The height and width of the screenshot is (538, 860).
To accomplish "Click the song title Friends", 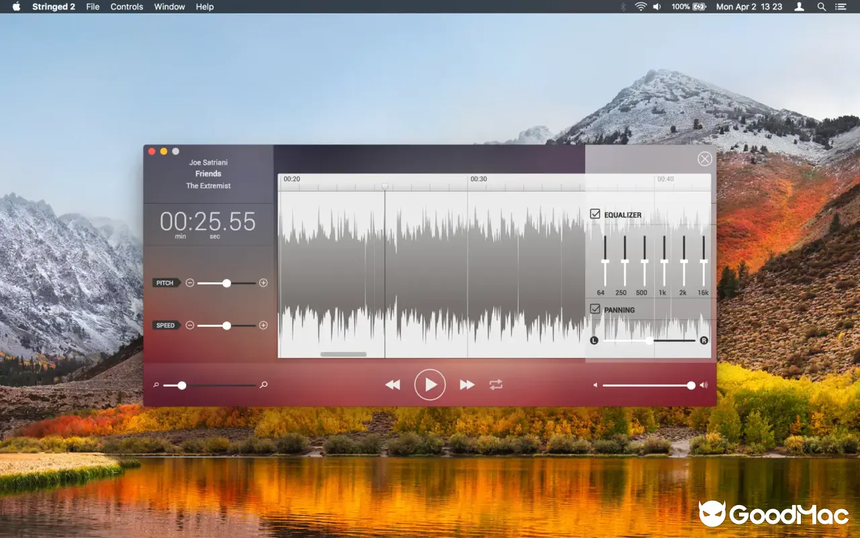I will tap(208, 174).
